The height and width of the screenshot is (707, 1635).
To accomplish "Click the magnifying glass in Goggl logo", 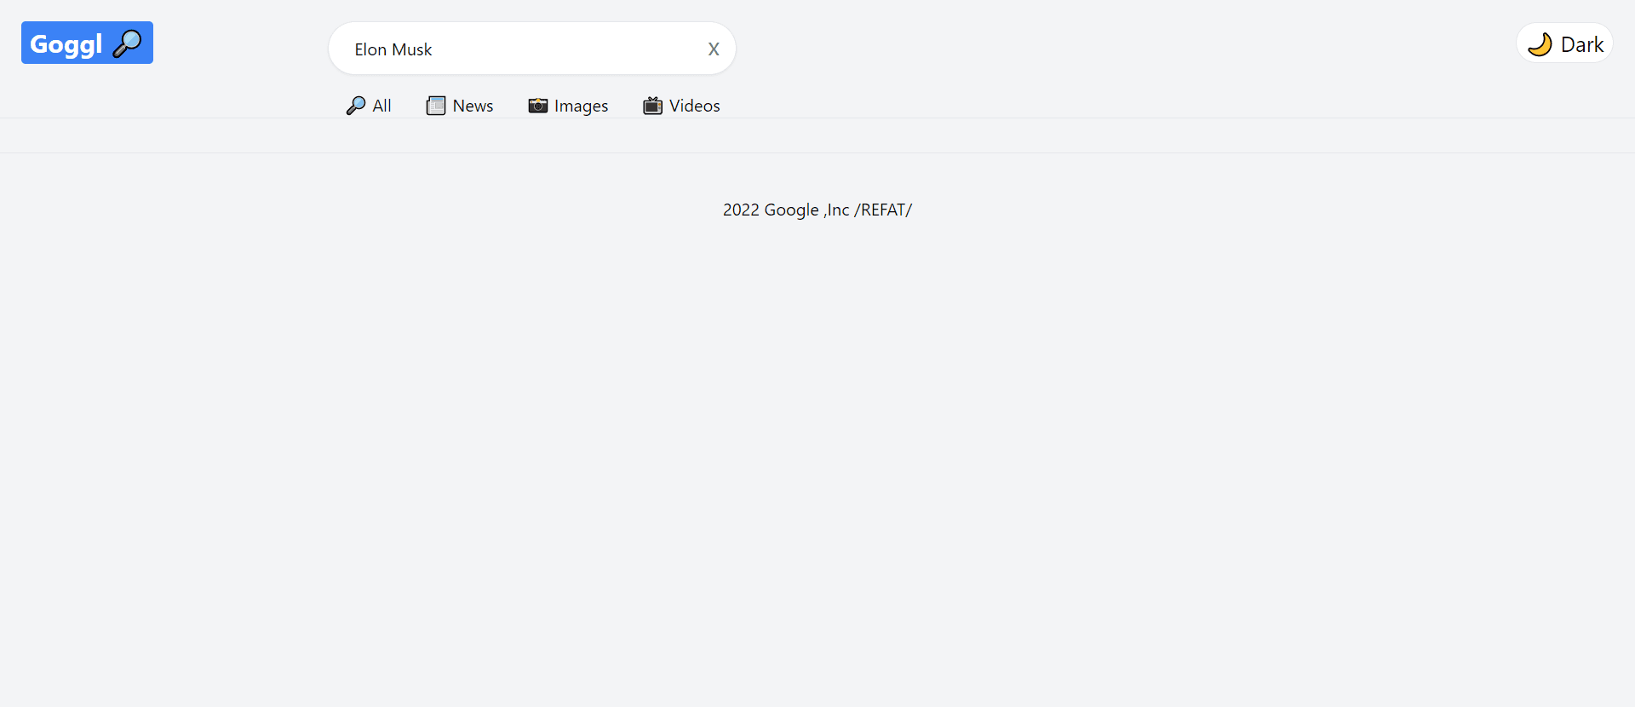I will pos(127,43).
